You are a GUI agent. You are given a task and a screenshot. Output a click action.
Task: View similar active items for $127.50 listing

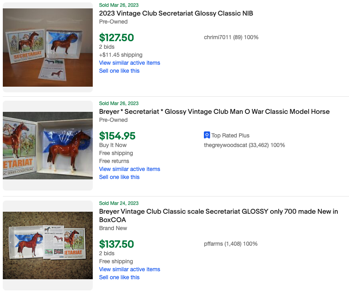pyautogui.click(x=130, y=63)
